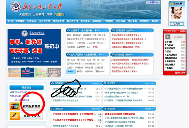Screen dimensions: 189x128
Task: Open more link in 学院新闻 section
Action: click(x=96, y=83)
